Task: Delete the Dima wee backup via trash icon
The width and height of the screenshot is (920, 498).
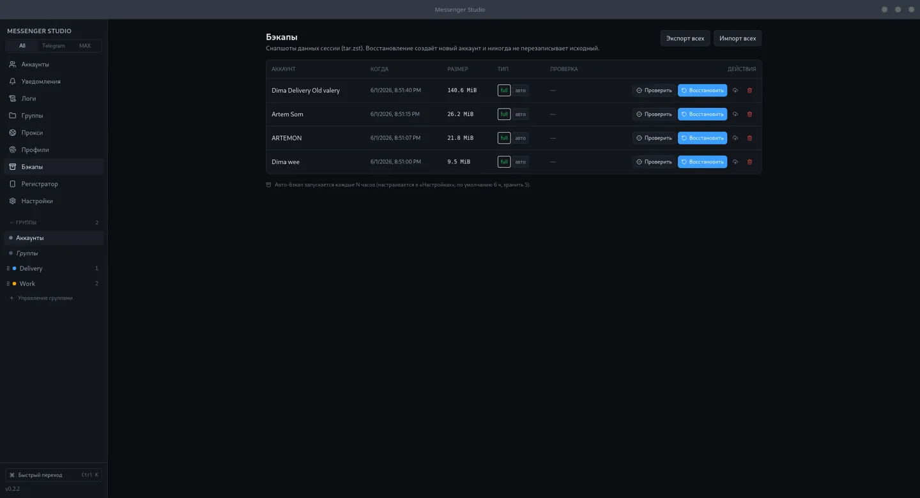Action: pos(750,162)
